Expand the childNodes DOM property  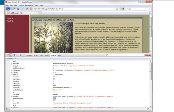[12, 70]
